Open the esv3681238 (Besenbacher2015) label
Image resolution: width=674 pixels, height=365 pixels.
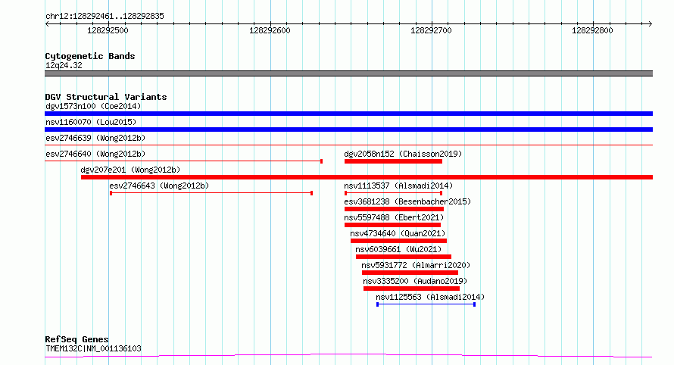[x=407, y=201]
